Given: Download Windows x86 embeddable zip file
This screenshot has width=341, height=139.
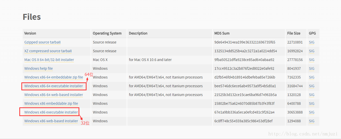Looking at the screenshot, I should (x=51, y=103).
